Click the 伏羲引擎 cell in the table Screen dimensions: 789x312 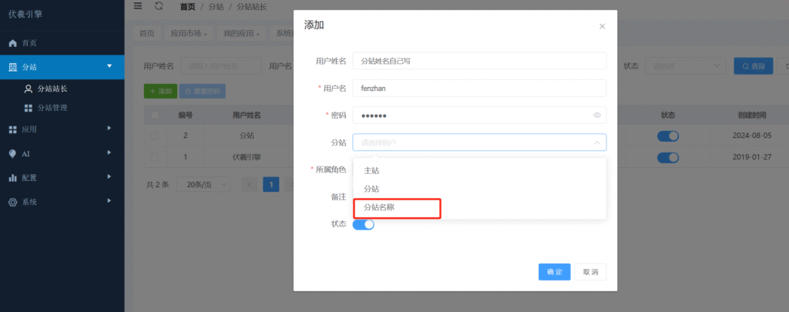pos(246,157)
